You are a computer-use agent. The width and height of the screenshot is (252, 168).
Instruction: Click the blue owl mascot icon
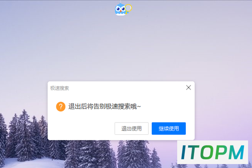120,9
